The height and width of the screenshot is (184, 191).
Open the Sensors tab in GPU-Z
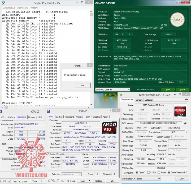[x=139, y=100]
